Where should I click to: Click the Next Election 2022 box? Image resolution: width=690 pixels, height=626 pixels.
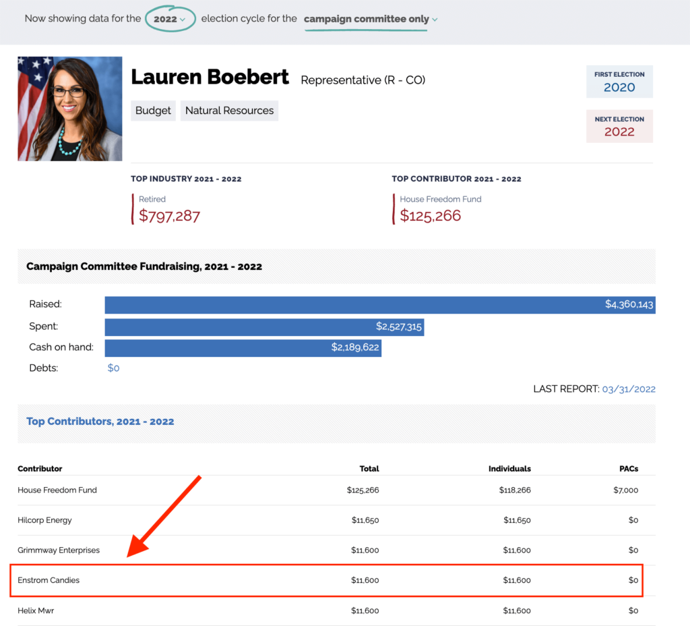(619, 126)
